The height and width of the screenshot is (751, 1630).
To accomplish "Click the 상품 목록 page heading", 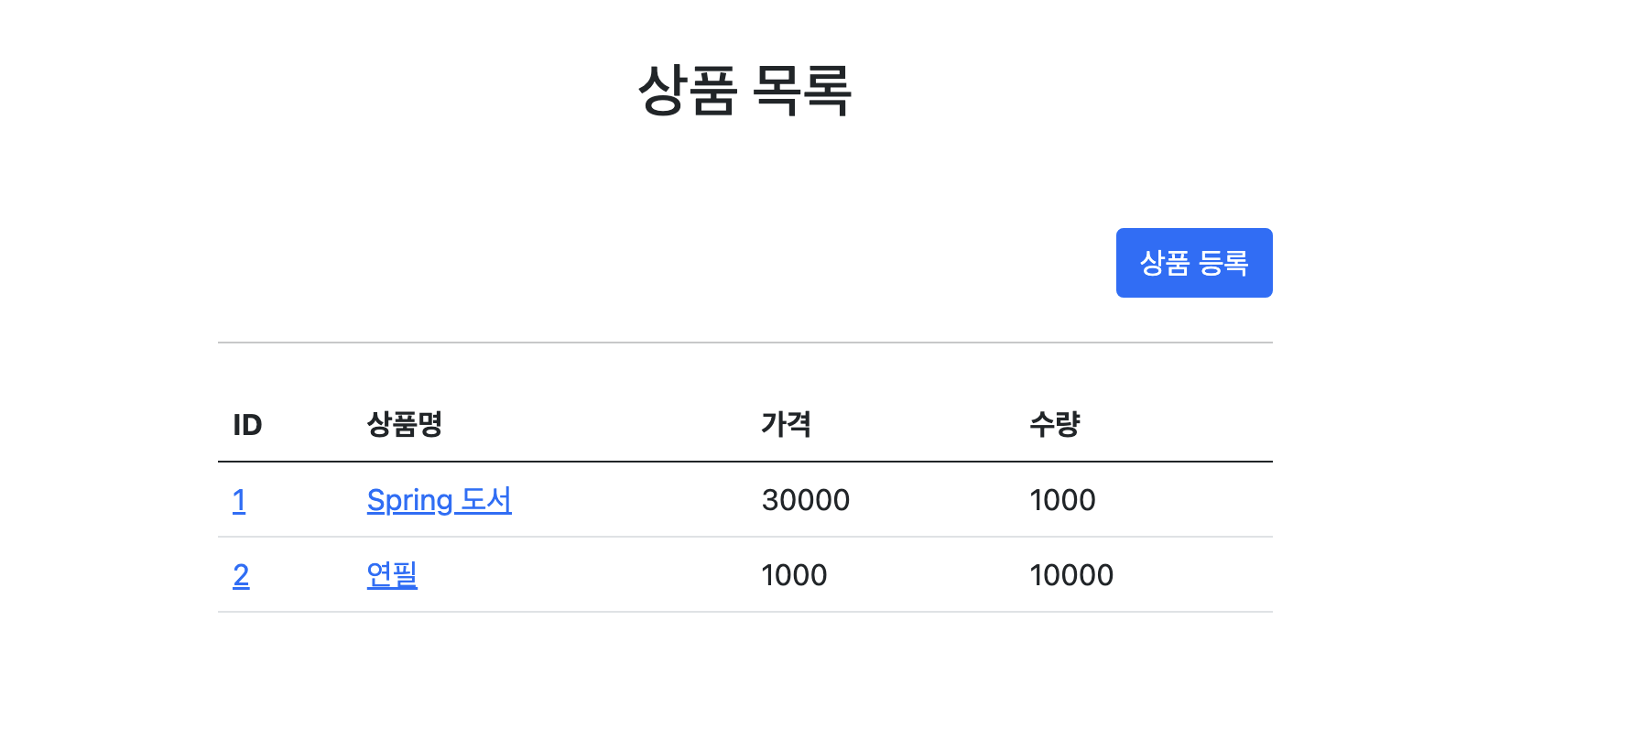I will [745, 91].
